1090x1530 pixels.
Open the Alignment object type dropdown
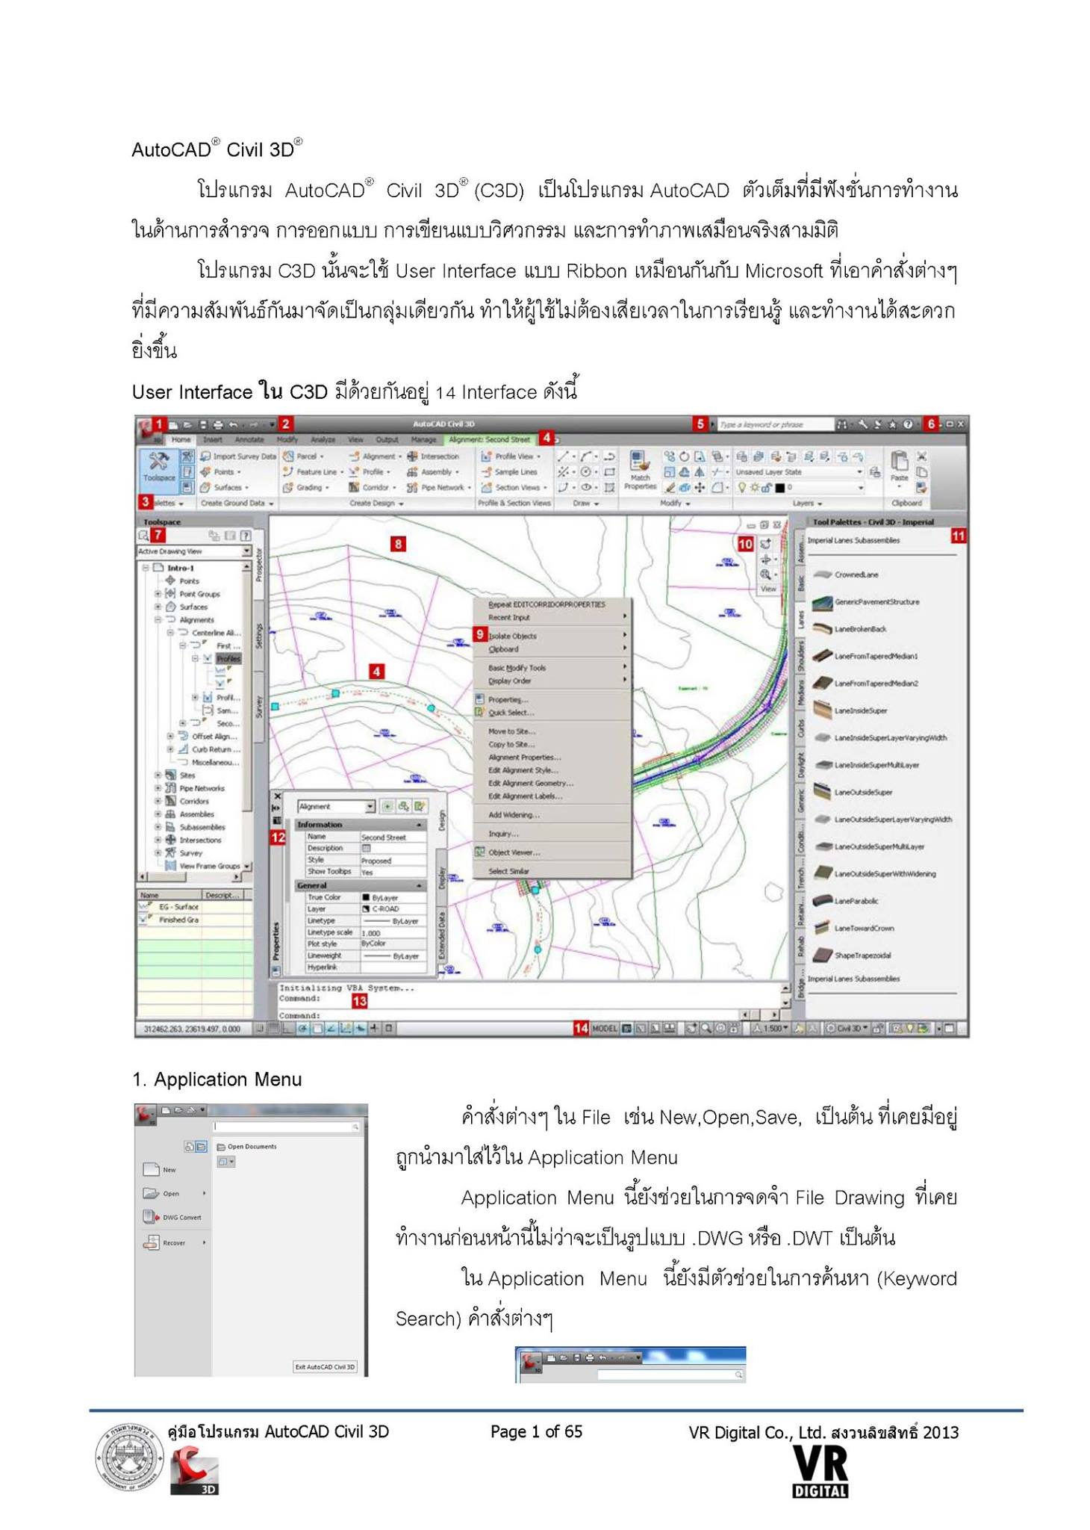coord(336,806)
